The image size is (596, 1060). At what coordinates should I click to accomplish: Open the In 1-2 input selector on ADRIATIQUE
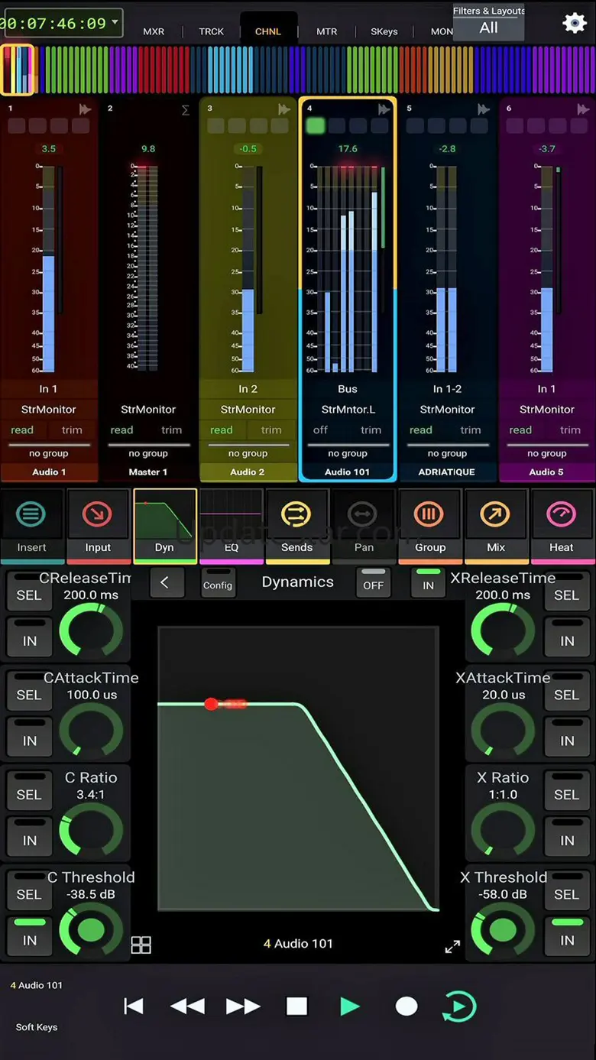coord(447,389)
